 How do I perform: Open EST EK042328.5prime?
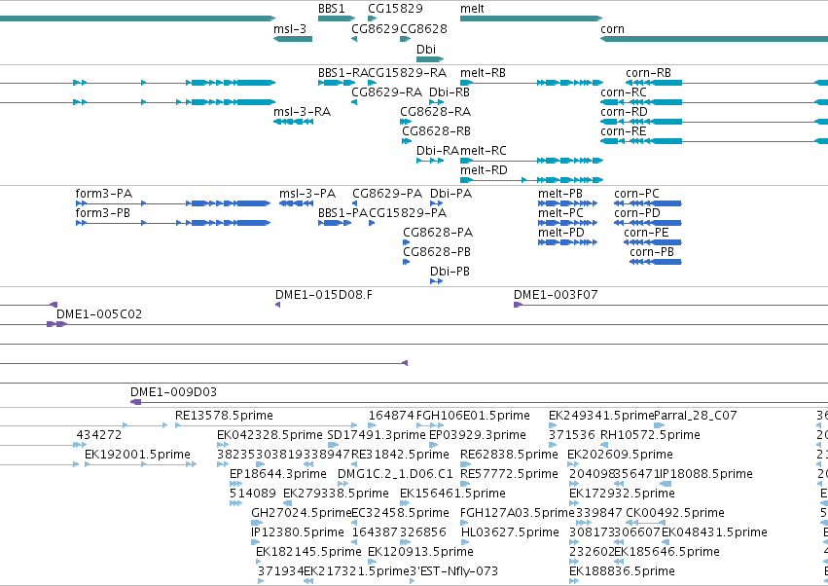pyautogui.click(x=270, y=435)
